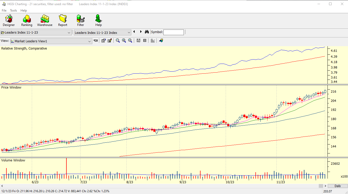Click the list details icon
The height and width of the screenshot is (194, 348).
point(145,41)
